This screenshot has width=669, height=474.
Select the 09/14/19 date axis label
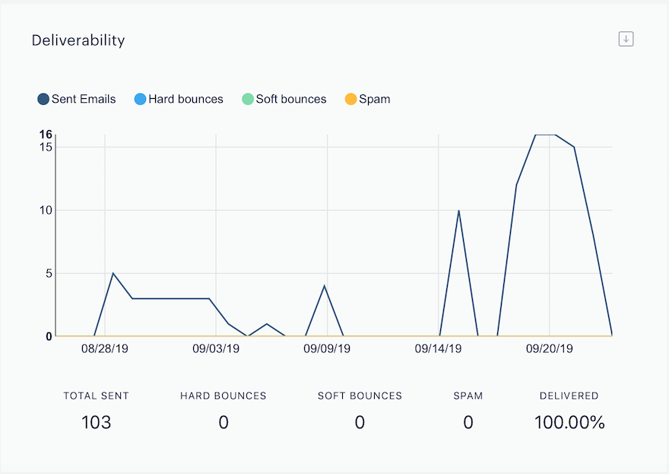pos(438,349)
